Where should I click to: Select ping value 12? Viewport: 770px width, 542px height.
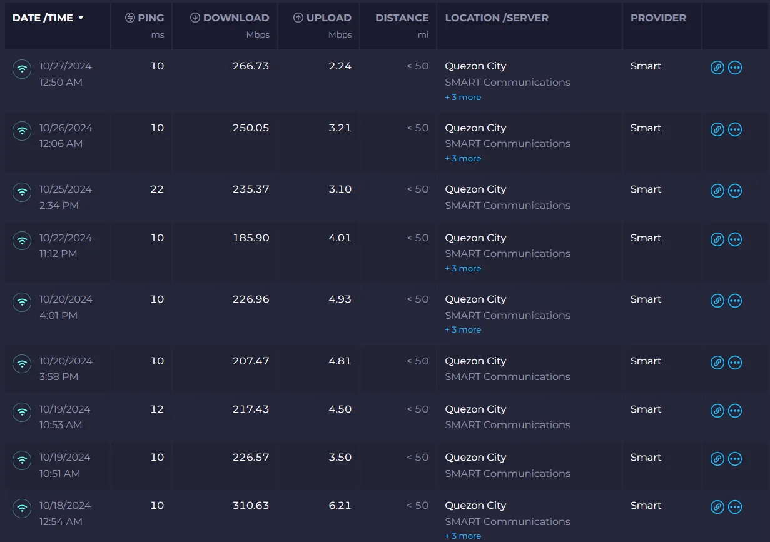coord(157,409)
